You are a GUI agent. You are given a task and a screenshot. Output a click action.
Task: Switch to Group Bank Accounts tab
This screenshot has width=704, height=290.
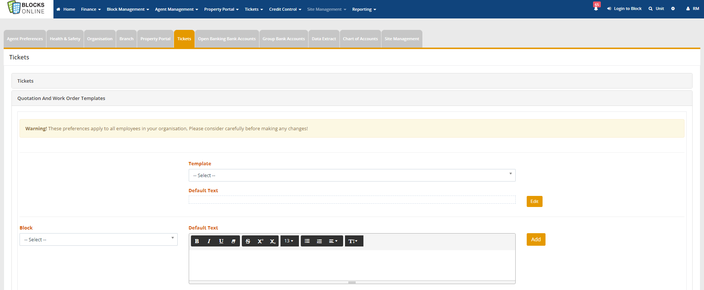point(283,39)
